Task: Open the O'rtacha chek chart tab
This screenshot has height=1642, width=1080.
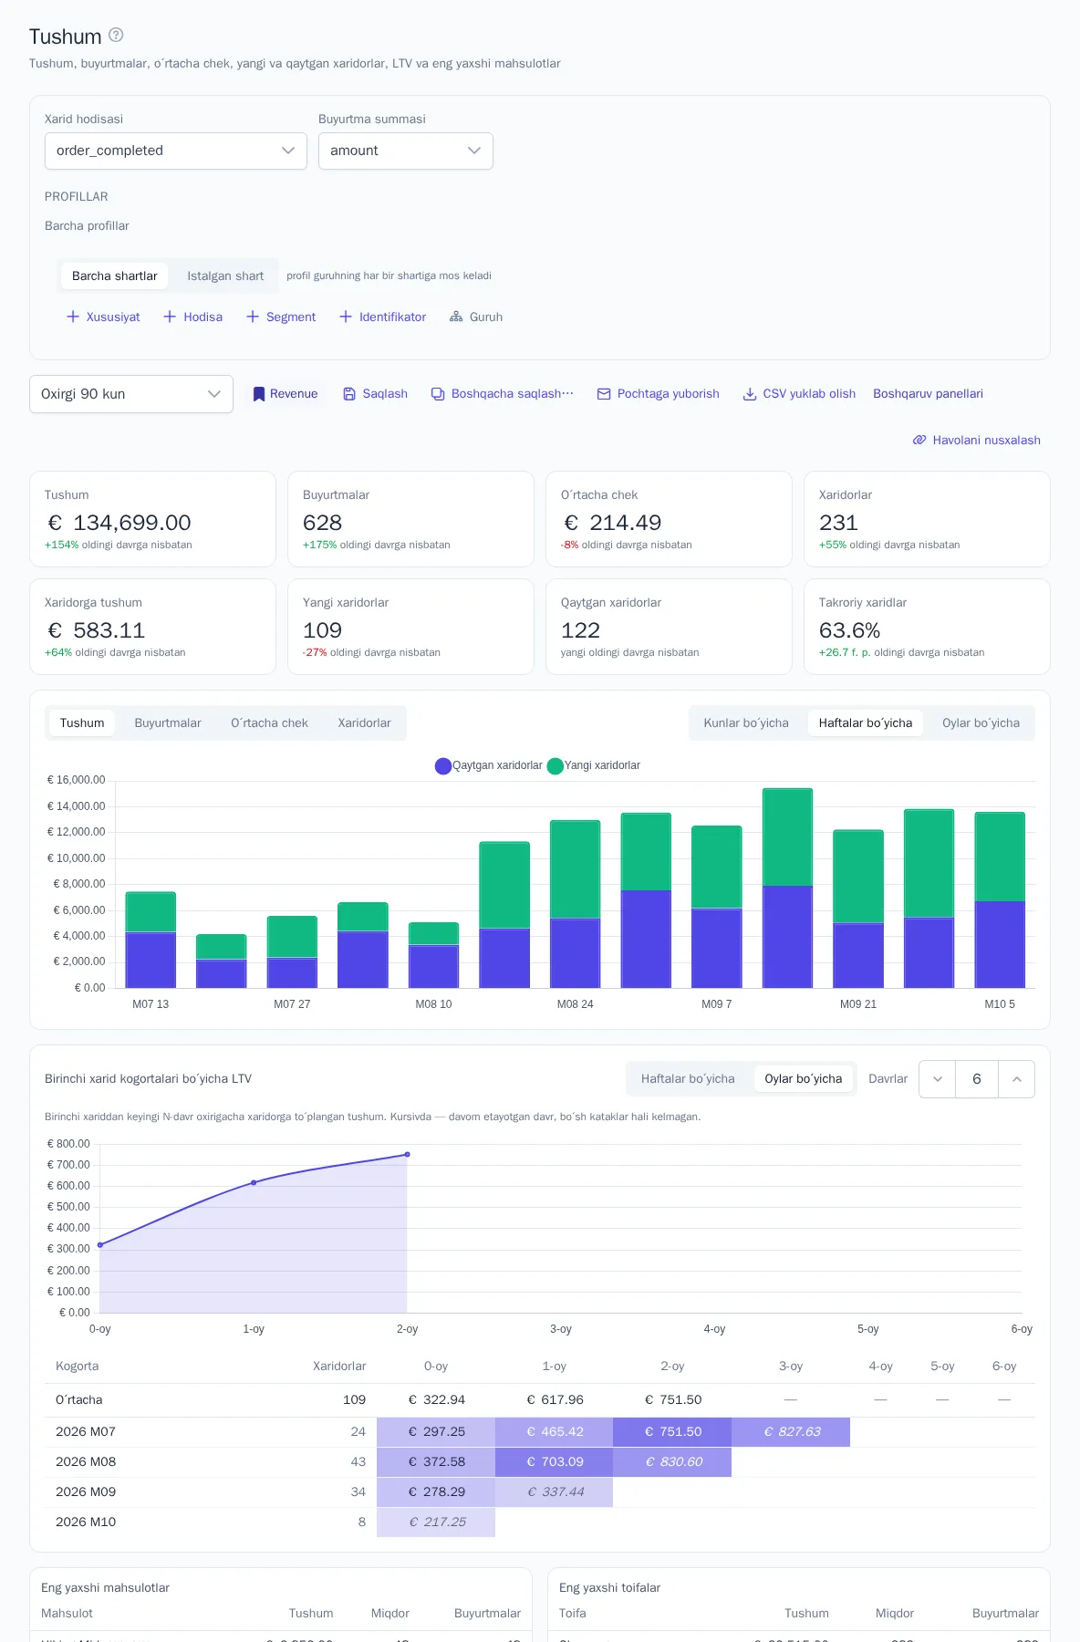Action: (269, 723)
